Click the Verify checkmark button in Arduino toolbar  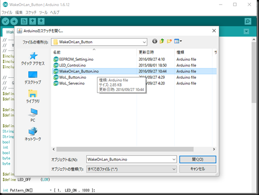pos(6,22)
